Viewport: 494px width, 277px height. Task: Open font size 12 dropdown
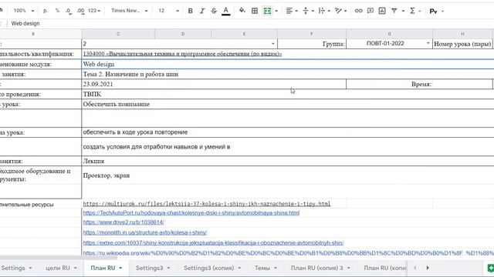[x=168, y=11]
